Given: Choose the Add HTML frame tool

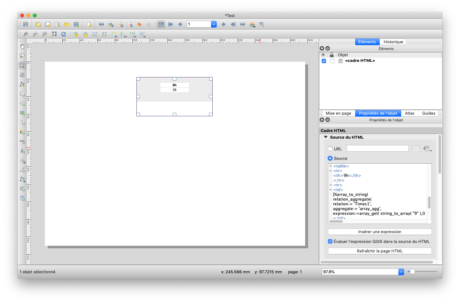Looking at the screenshot, I should pos(22,189).
